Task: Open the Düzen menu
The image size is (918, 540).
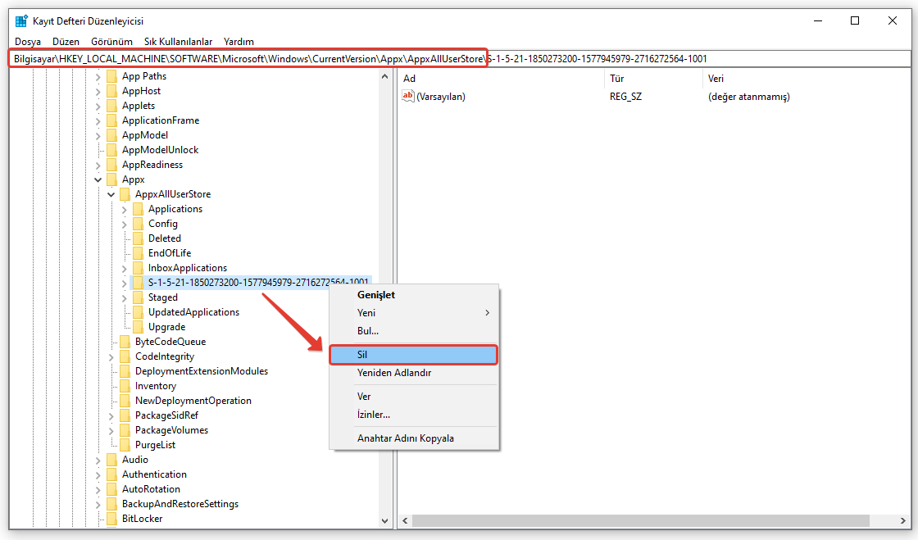Action: pos(66,41)
